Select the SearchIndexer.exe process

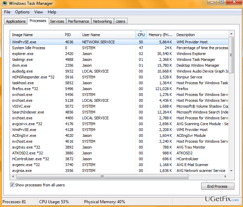[119, 112]
